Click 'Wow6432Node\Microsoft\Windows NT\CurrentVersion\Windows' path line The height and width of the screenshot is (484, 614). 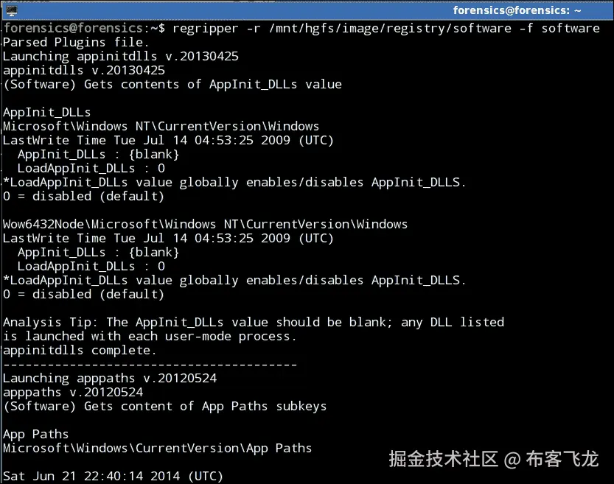tap(205, 224)
